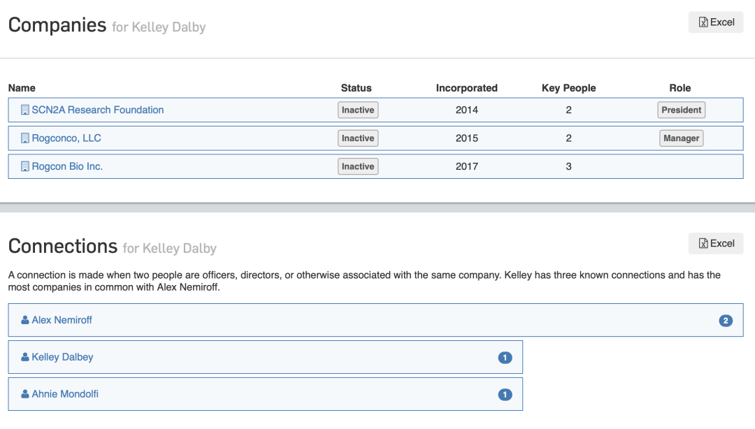
Task: Open SCN2A Research Foundation company page
Action: pos(98,110)
